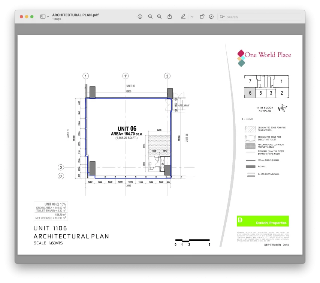
Task: Select the Highlight pen tool
Action: (x=183, y=17)
